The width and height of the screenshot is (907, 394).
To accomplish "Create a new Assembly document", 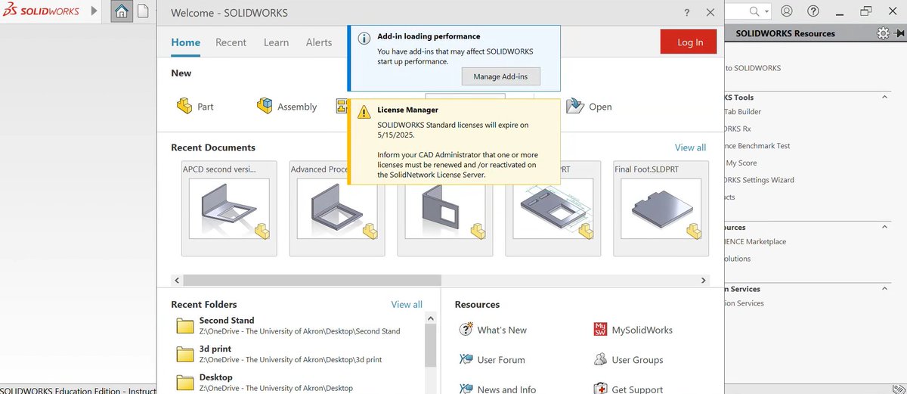I will pyautogui.click(x=286, y=107).
